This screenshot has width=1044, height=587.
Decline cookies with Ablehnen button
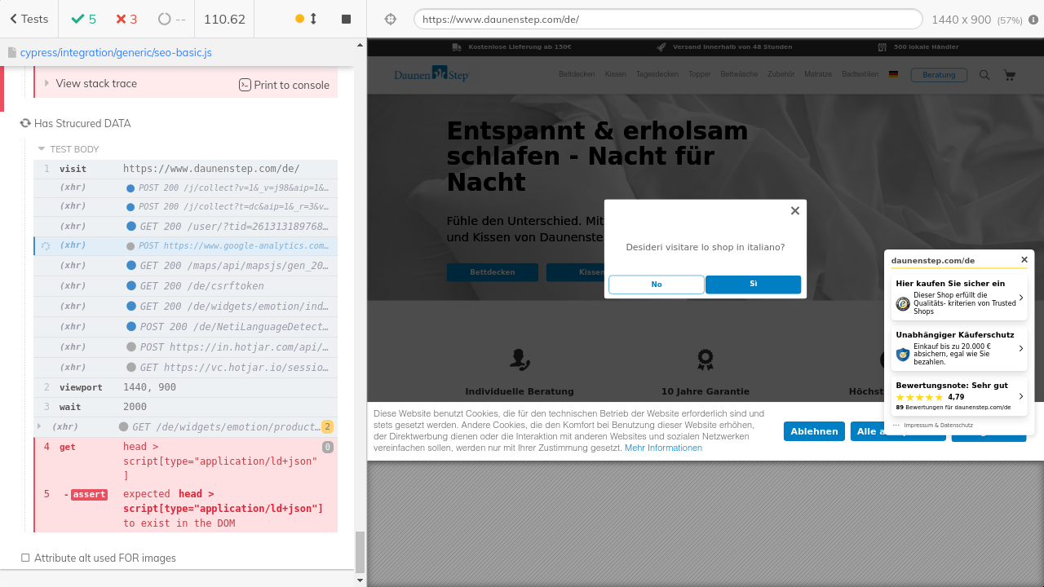[x=813, y=431]
